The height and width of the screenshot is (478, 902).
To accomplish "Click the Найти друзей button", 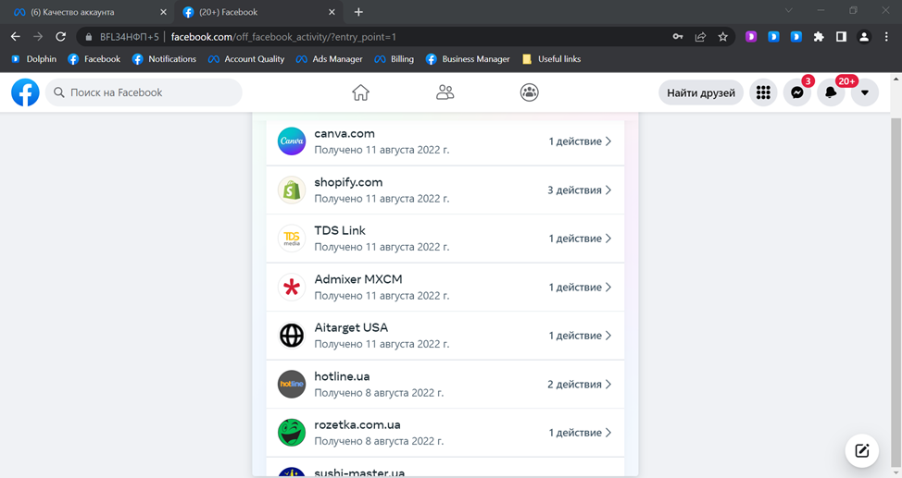I will 701,92.
